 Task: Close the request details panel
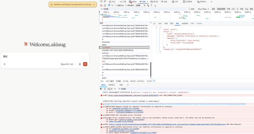click(x=154, y=23)
